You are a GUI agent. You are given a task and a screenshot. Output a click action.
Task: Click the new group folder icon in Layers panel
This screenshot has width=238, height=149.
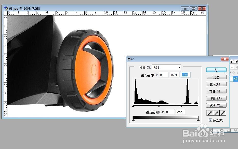point(236,130)
